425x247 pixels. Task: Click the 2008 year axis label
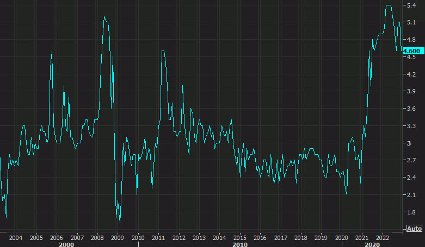(x=97, y=238)
